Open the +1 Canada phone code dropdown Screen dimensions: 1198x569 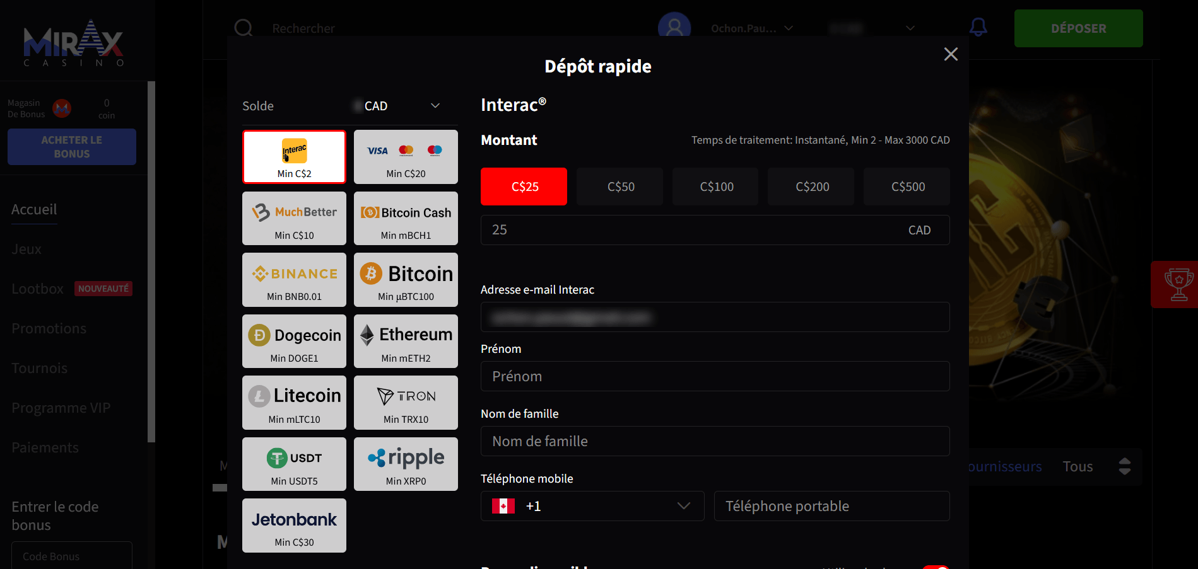pyautogui.click(x=592, y=506)
